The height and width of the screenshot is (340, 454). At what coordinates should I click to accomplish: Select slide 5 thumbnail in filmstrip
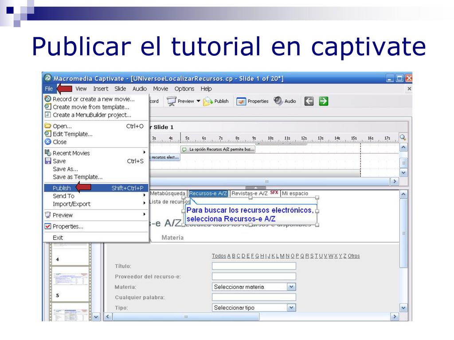(70, 284)
